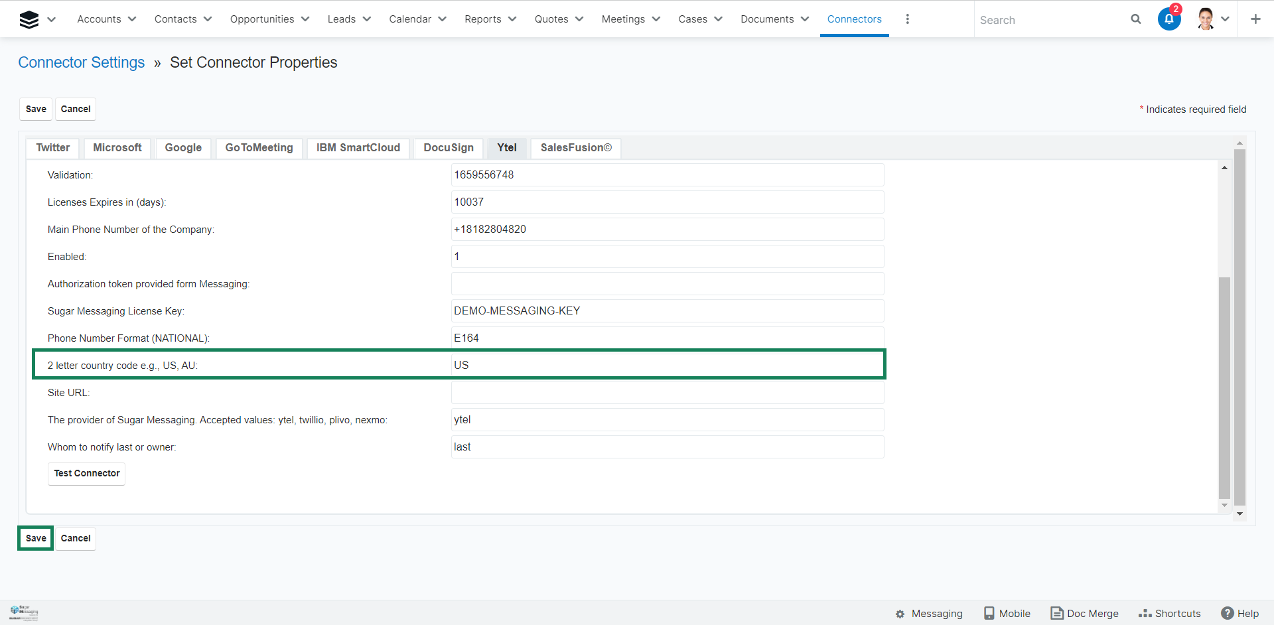The width and height of the screenshot is (1274, 625).
Task: Click the SugarCRM cube logo icon
Action: click(x=29, y=20)
